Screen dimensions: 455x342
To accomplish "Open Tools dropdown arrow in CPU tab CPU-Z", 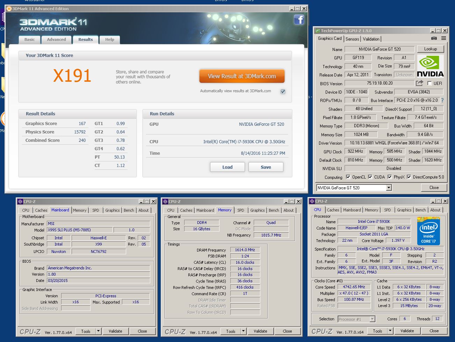I will click(x=390, y=331).
